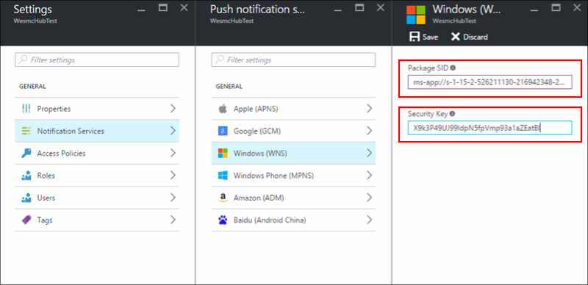Viewport: 588px width, 285px height.
Task: Focus Settings blade filter box
Action: click(97, 59)
